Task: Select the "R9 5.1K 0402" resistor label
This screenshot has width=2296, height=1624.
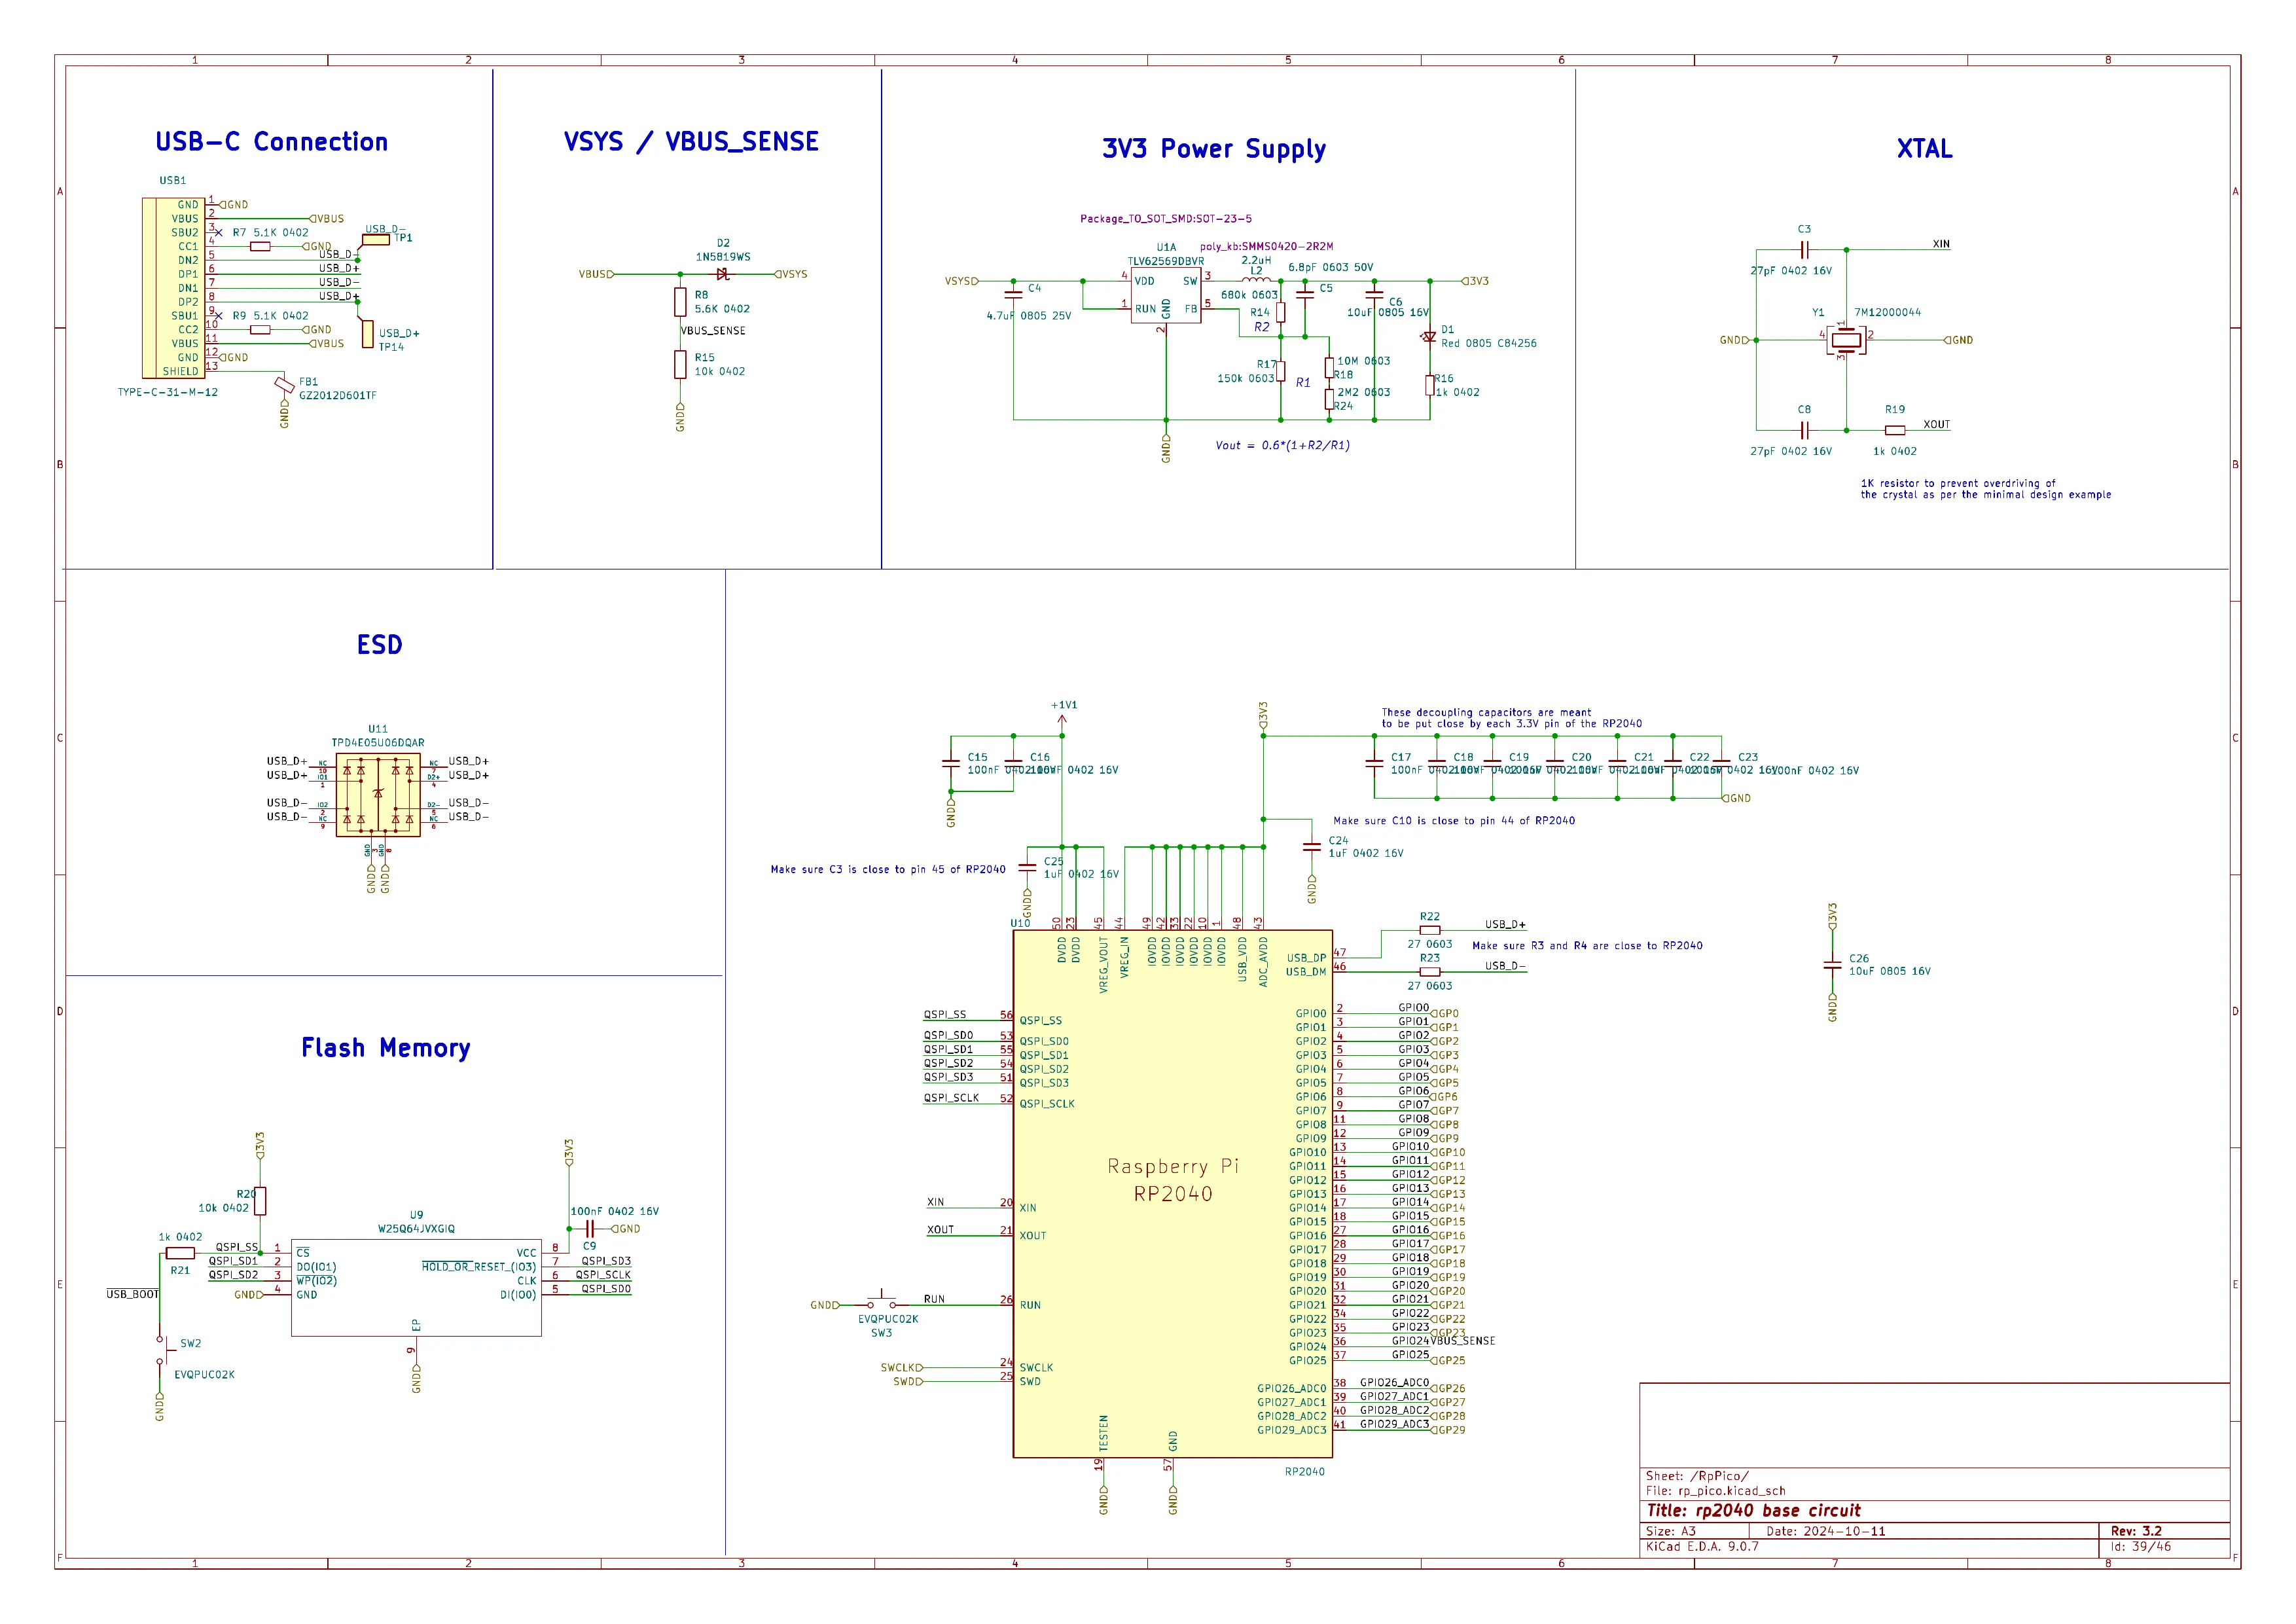Action: click(x=270, y=316)
